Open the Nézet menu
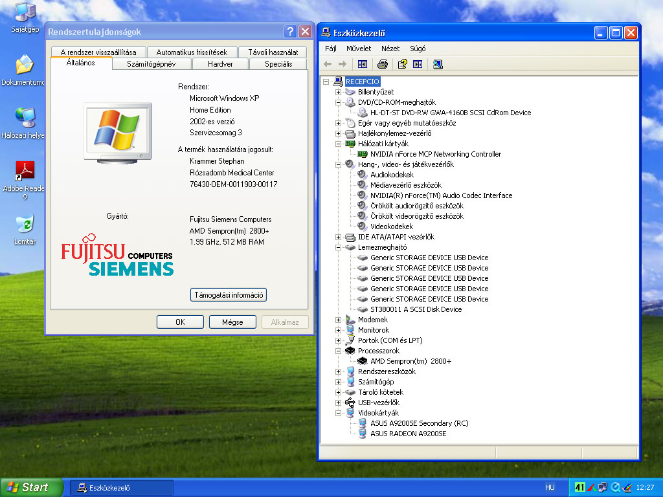 coord(390,49)
